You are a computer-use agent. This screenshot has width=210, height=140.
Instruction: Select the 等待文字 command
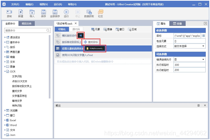[17, 101]
